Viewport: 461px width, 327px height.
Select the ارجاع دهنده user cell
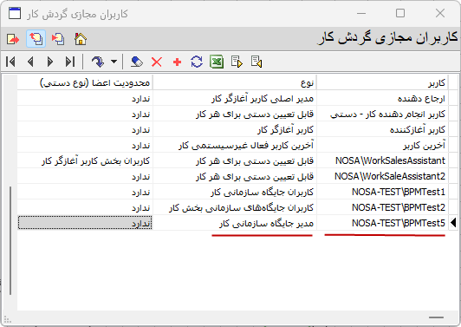point(382,99)
